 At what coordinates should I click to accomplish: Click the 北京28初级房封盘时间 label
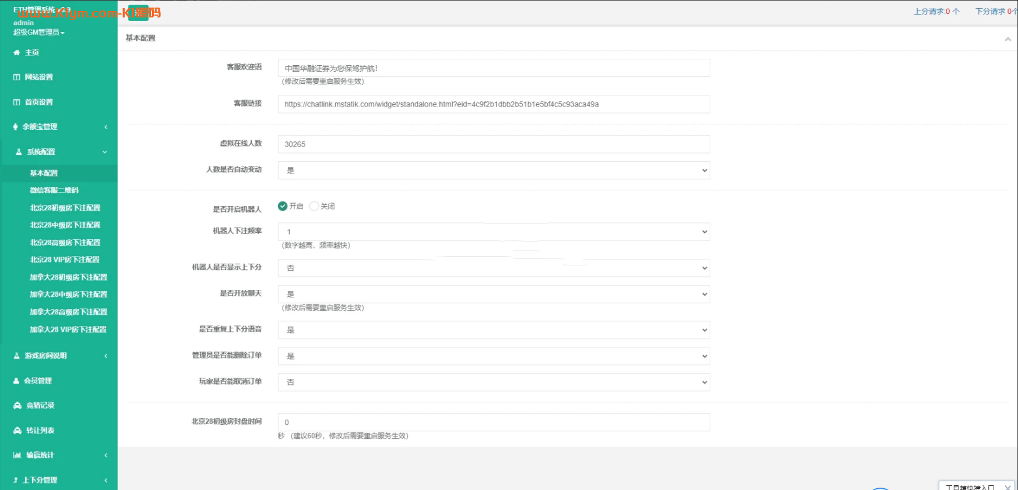coord(227,421)
